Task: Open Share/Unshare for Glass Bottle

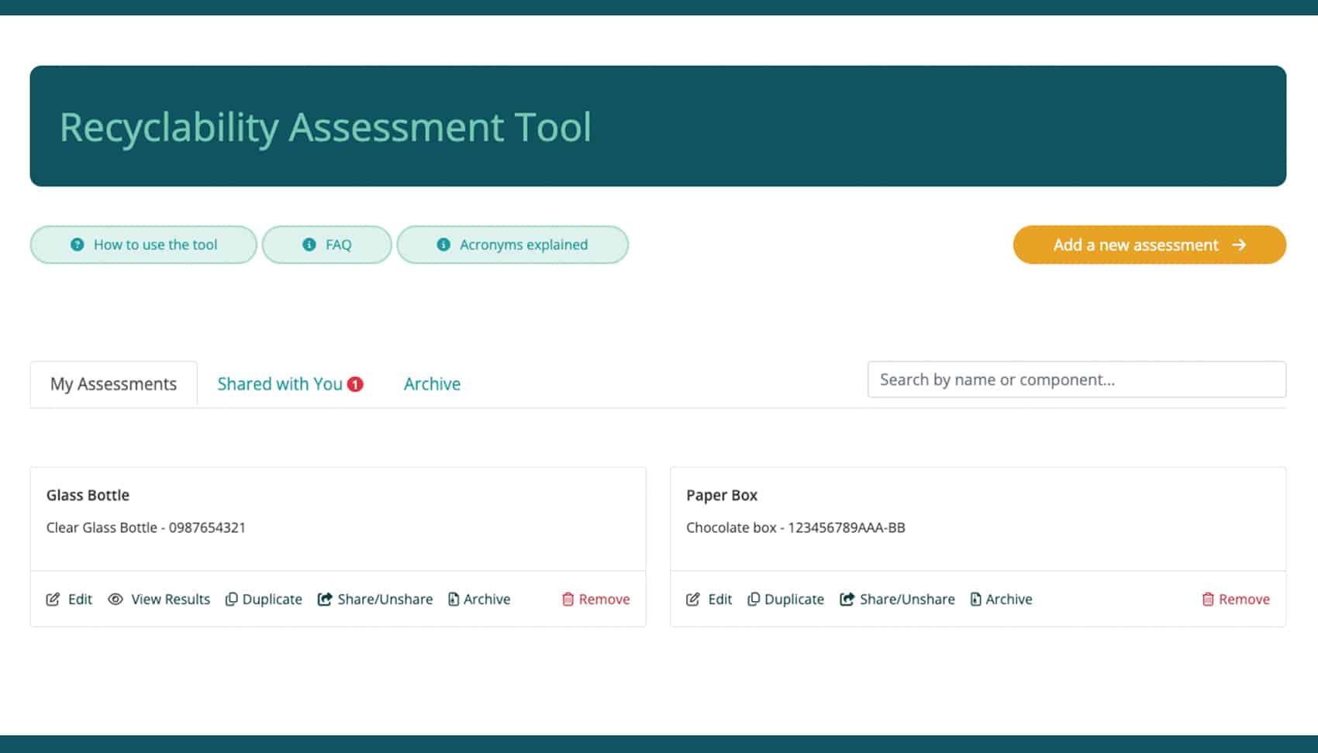Action: point(375,599)
